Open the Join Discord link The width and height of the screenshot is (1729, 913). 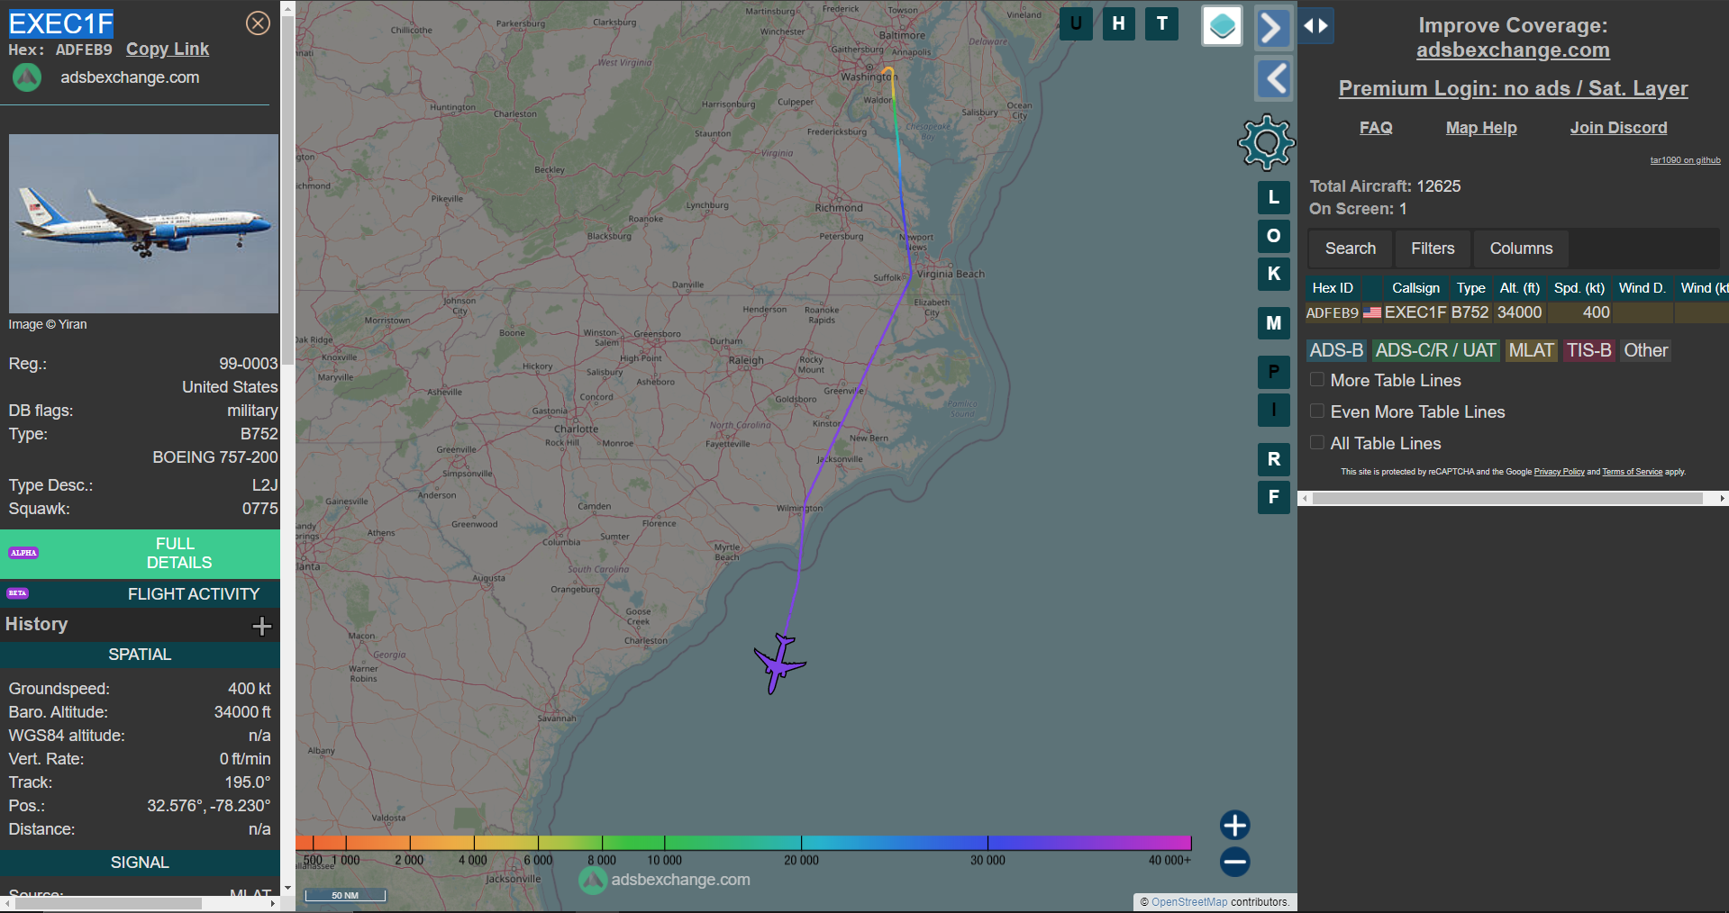coord(1618,128)
